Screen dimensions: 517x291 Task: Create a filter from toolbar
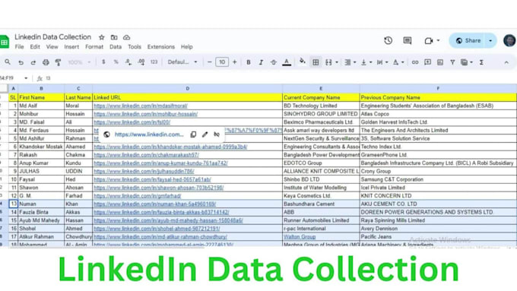click(x=452, y=62)
